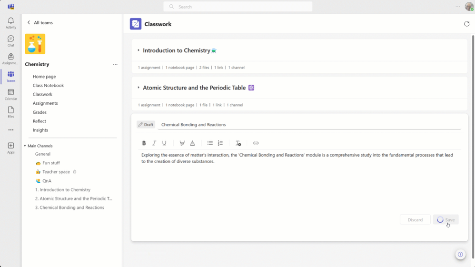Open the Calendar icon
The image size is (475, 267).
10,95
